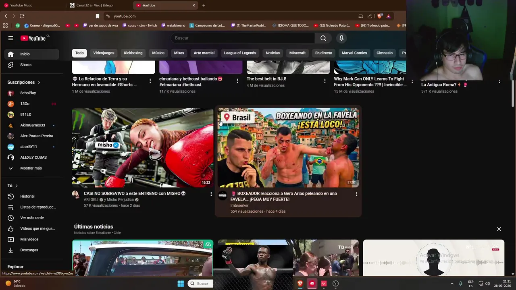Open aLexBY11 subscription channel
This screenshot has height=290, width=516.
[x=31, y=147]
